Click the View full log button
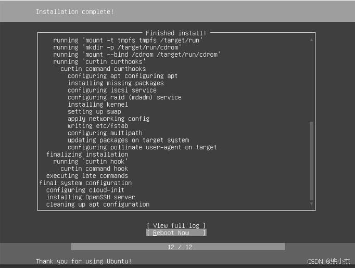Screen dimensions: 355x269 click(x=176, y=226)
